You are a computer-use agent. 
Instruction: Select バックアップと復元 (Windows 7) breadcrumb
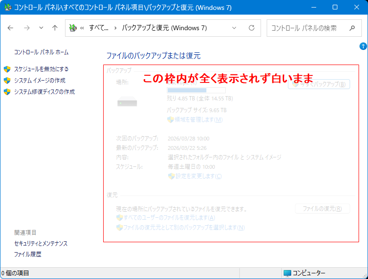coord(164,28)
